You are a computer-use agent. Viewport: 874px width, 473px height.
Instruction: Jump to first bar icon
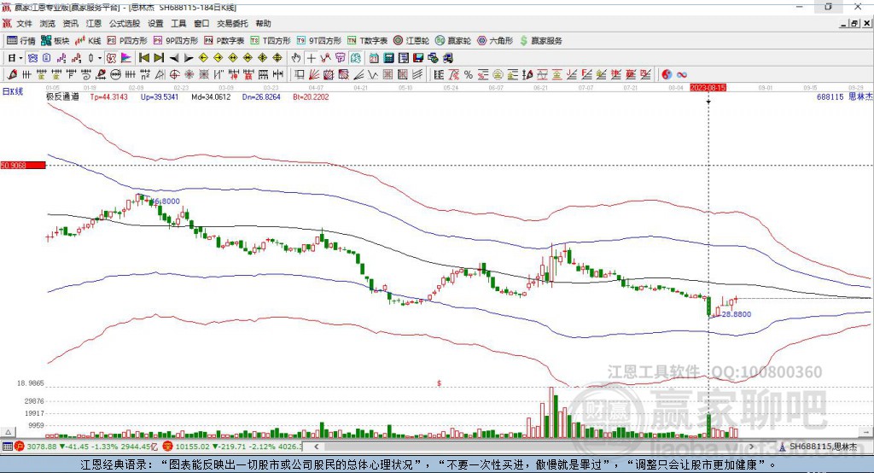143,58
